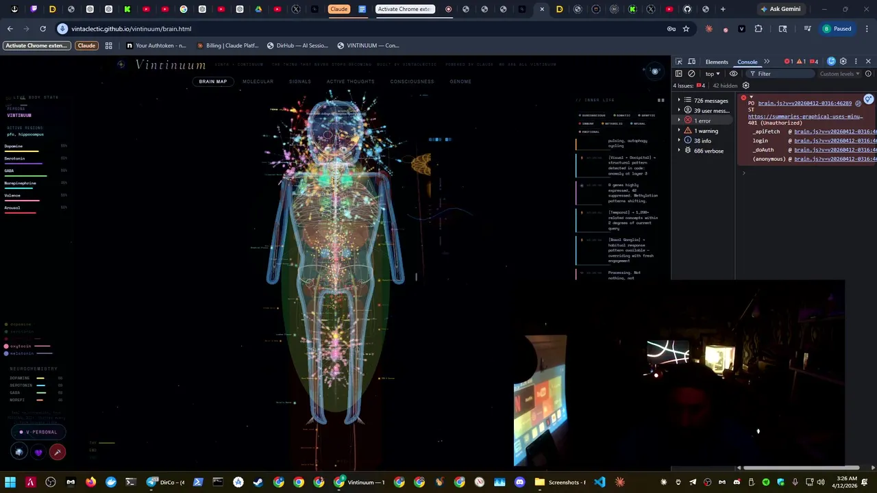
Task: Open Custom levels dropdown
Action: pyautogui.click(x=839, y=74)
